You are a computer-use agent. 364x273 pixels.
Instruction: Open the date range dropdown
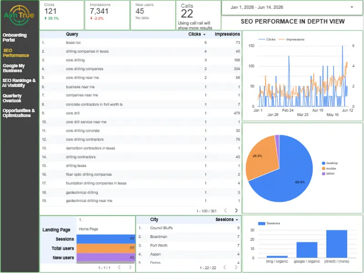coord(292,7)
